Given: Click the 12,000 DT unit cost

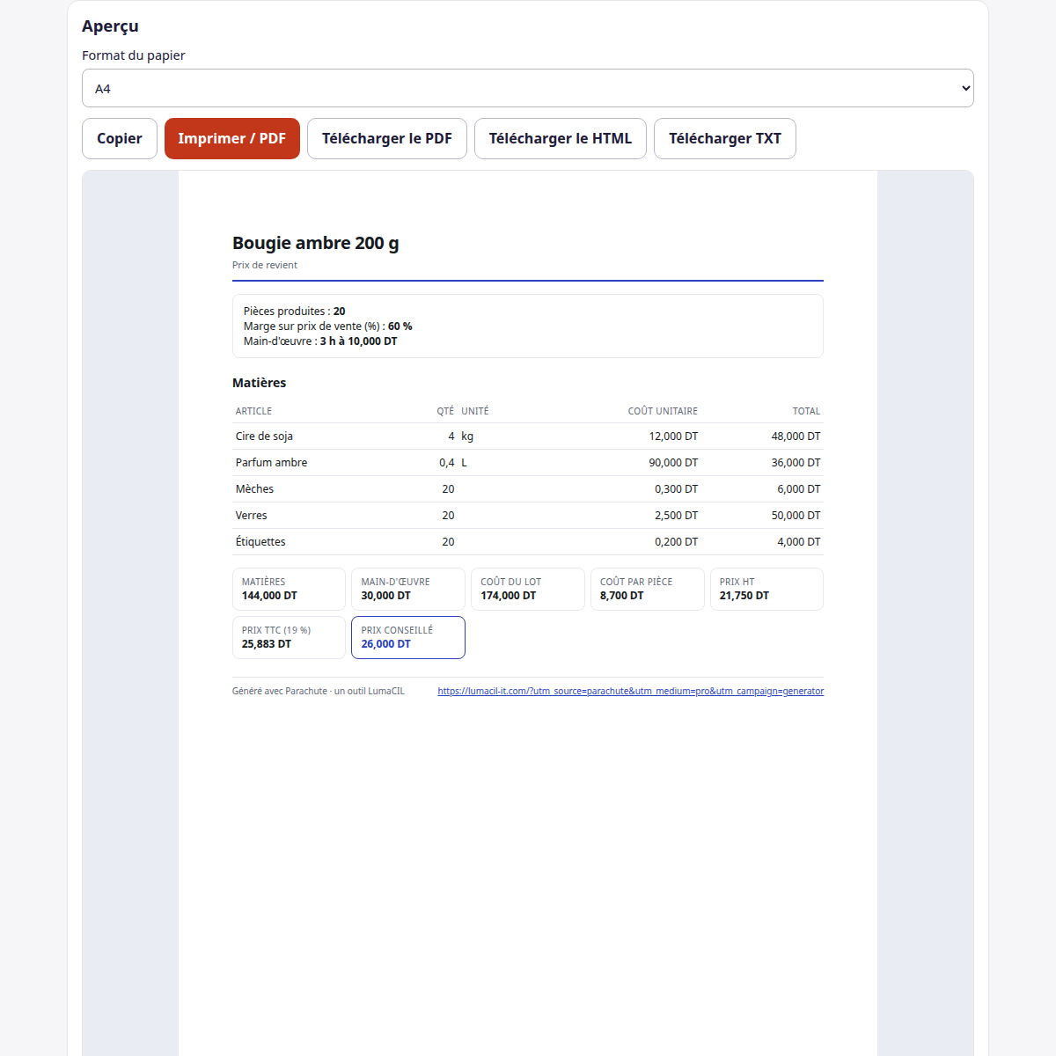Looking at the screenshot, I should (673, 436).
